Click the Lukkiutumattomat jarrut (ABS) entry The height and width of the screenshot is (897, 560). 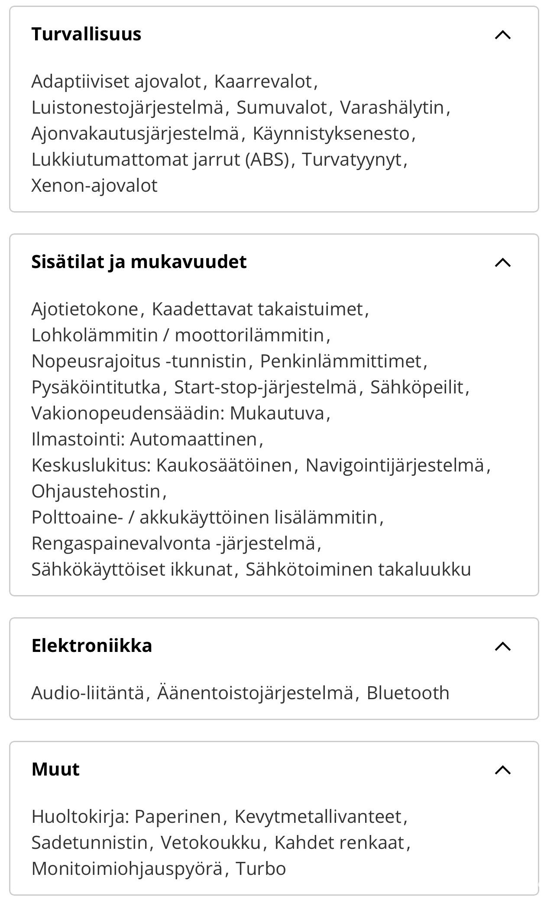[x=160, y=160]
